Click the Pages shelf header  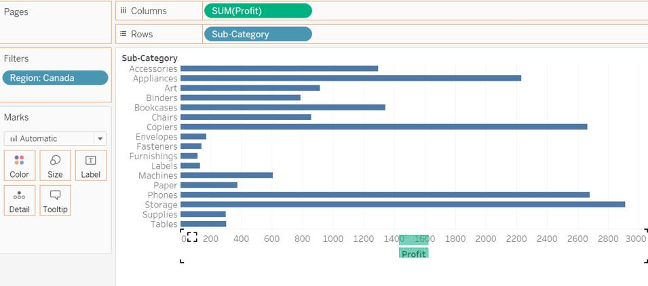(x=16, y=12)
